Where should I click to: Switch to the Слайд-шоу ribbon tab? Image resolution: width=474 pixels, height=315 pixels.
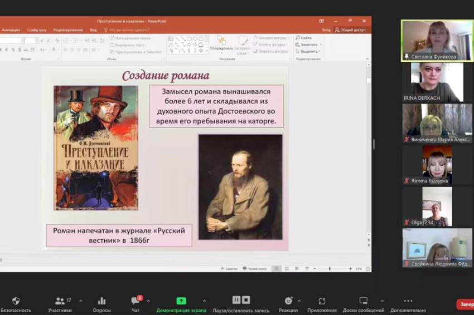[x=36, y=30]
